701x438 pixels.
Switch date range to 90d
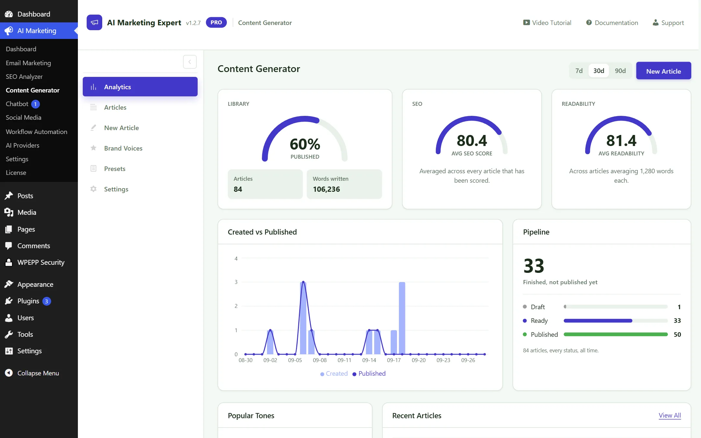(x=620, y=71)
